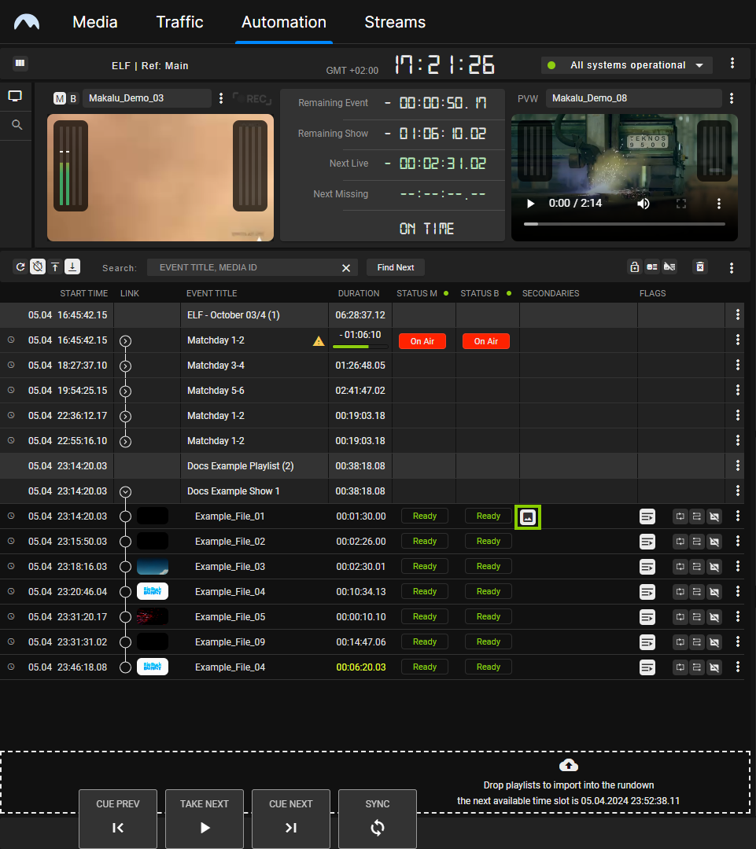
Task: Click the rundown lock icon
Action: (x=634, y=267)
